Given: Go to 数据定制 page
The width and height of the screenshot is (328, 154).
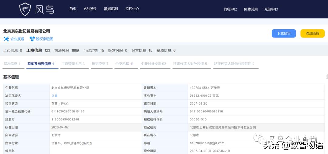Looking at the screenshot, I should click(111, 9).
